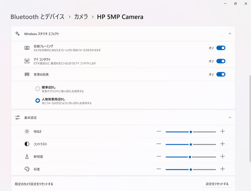Increase 明るさ with the plus button
This screenshot has width=251, height=191.
222,131
